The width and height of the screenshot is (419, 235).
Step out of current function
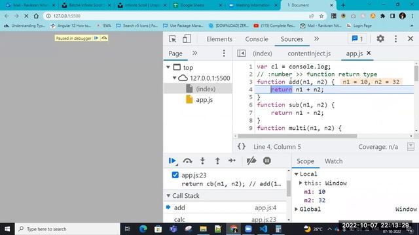pos(217,161)
